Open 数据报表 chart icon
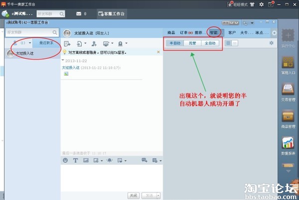The image size is (299, 200). 288,145
